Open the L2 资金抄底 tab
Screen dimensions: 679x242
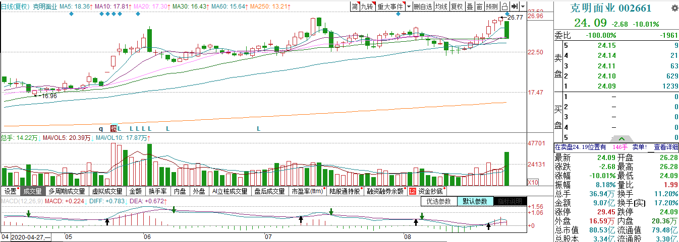coord(427,191)
